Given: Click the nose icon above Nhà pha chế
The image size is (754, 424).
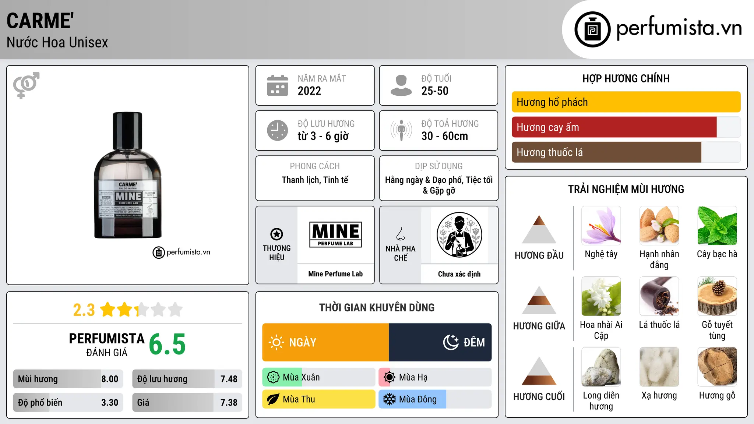Looking at the screenshot, I should tap(401, 234).
